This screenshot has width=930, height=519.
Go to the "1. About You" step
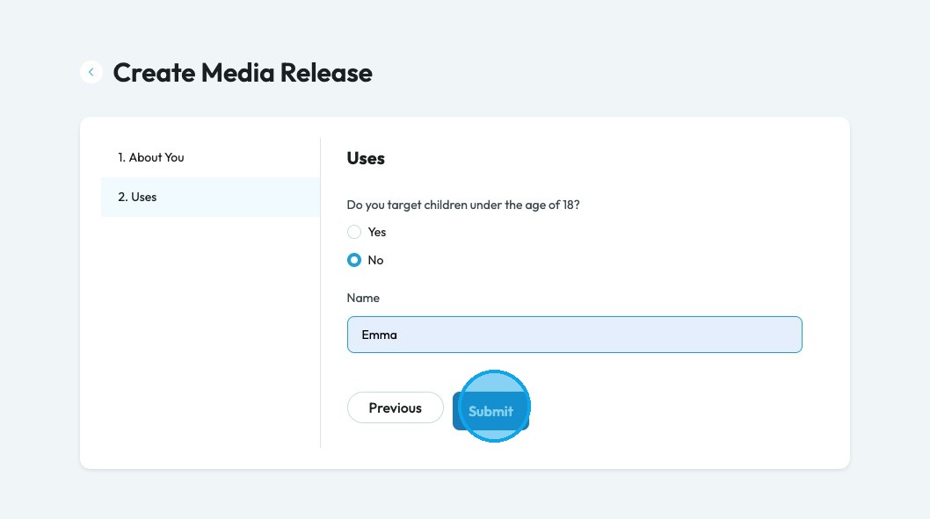[x=151, y=157]
